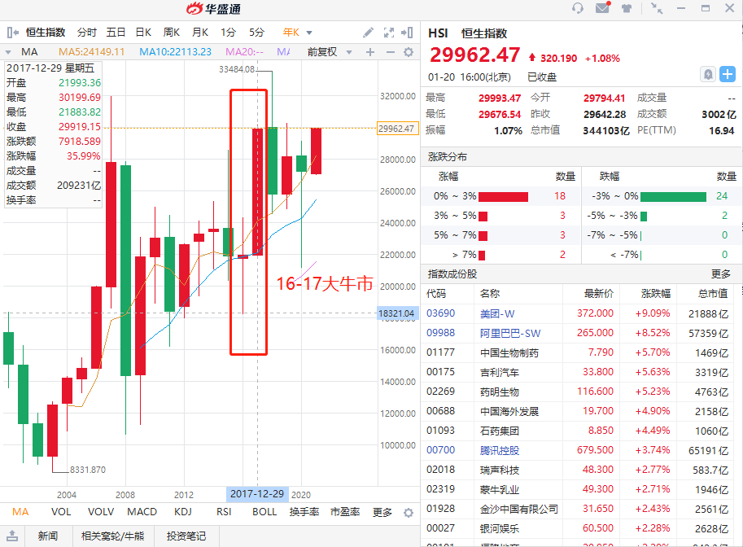
Task: Click 更多 in 指数成份股 section
Action: [721, 274]
